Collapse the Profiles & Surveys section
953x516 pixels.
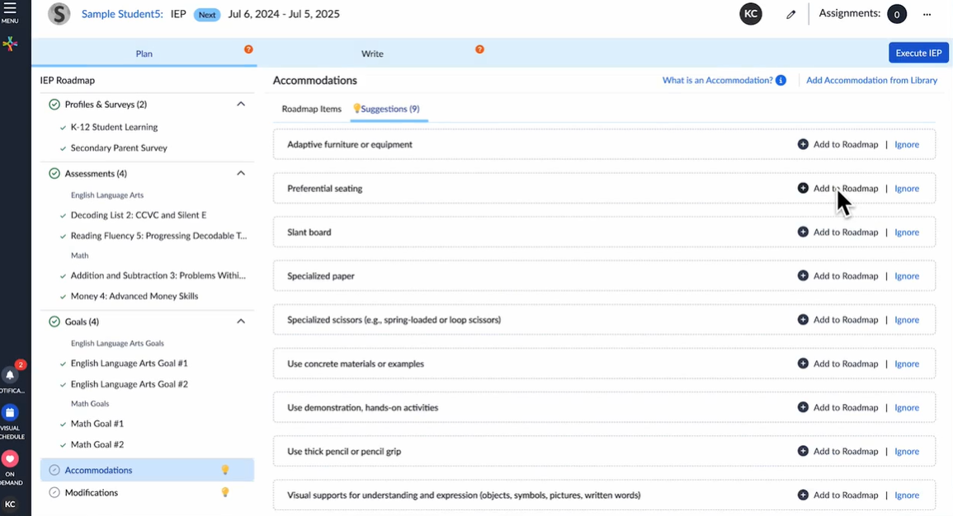(241, 105)
